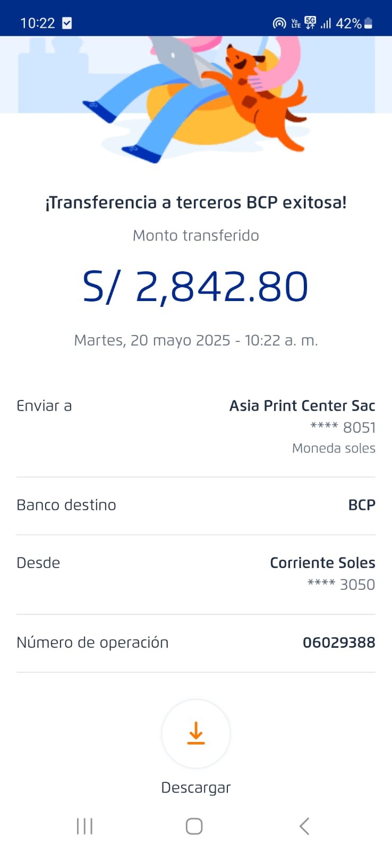Screen dimensions: 392x851
Task: Tap the Descargar label
Action: point(196,787)
